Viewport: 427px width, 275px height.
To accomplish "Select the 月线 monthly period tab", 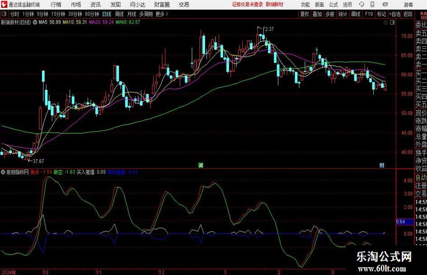I will (131, 14).
